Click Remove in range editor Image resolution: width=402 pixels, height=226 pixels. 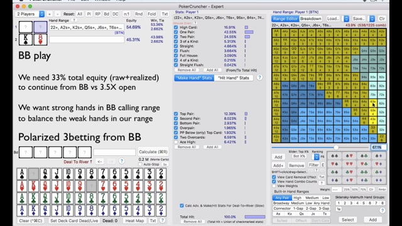(x=296, y=166)
